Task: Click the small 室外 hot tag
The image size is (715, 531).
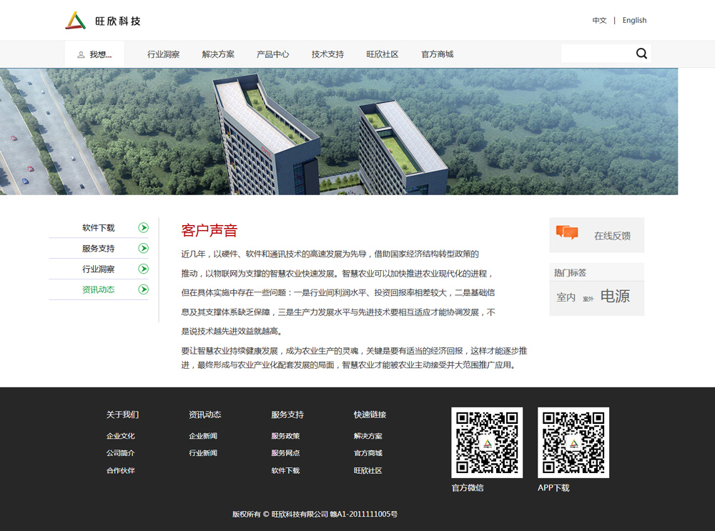Action: (x=588, y=299)
